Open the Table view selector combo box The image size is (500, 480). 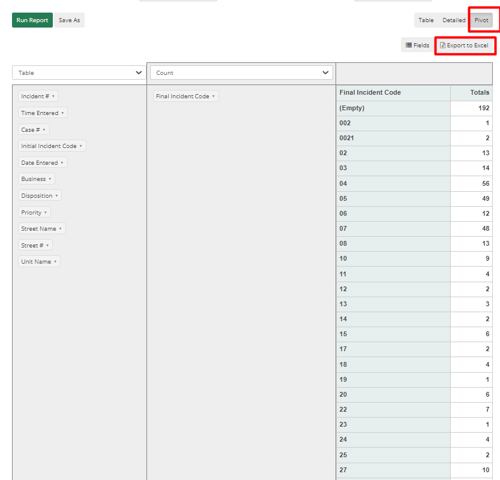[79, 73]
